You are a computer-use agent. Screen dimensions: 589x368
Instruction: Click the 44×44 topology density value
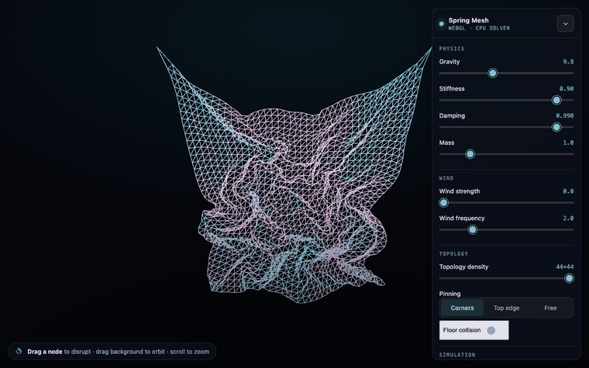(x=564, y=267)
